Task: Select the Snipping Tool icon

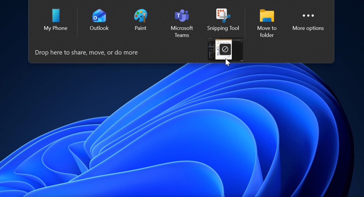Action: pos(223,15)
